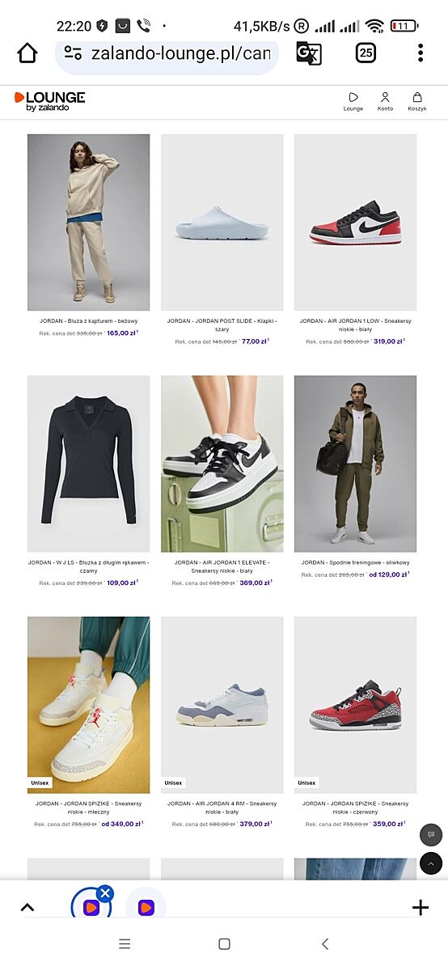Image resolution: width=448 pixels, height=971 pixels.
Task: Tap the Android recent apps menu button
Action: tap(125, 944)
